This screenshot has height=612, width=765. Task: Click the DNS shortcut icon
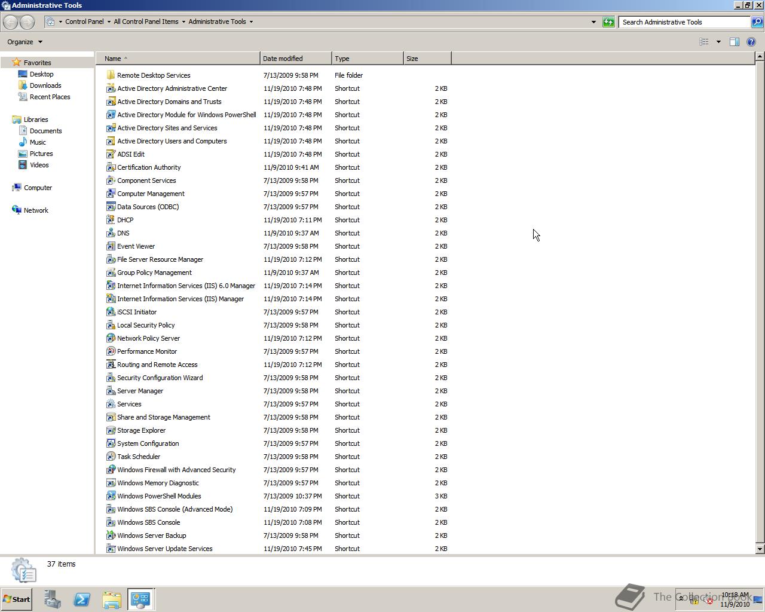[x=111, y=233]
